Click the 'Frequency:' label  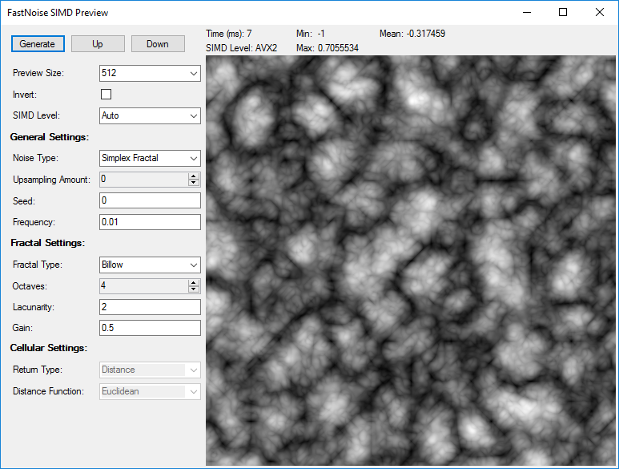pos(34,222)
